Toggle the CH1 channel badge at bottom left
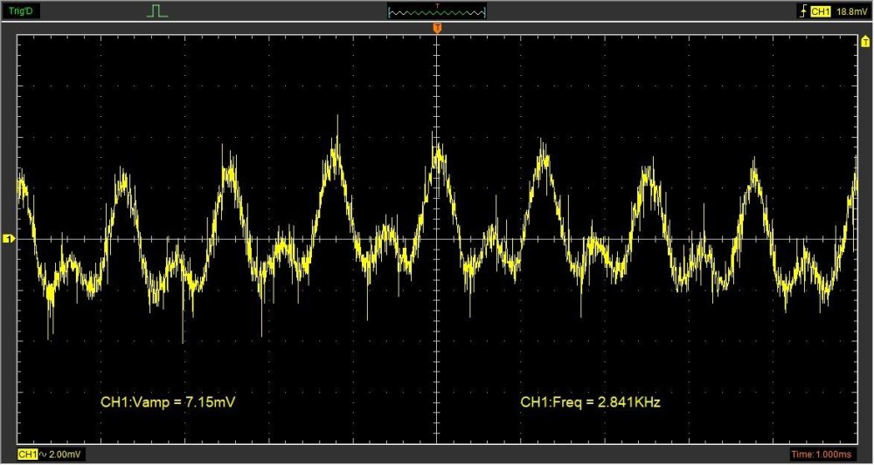874x465 pixels. click(x=27, y=455)
